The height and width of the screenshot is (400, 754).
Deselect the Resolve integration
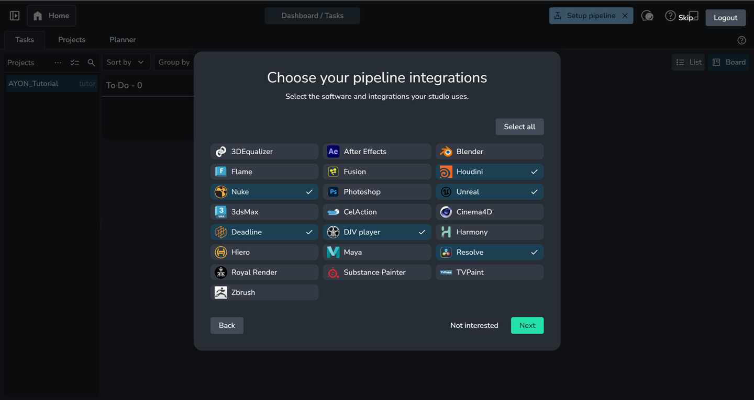tap(490, 252)
